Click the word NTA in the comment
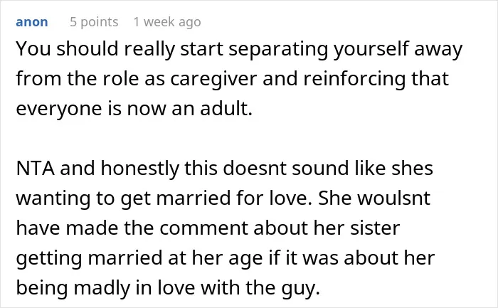The width and height of the screenshot is (498, 308). (x=35, y=168)
